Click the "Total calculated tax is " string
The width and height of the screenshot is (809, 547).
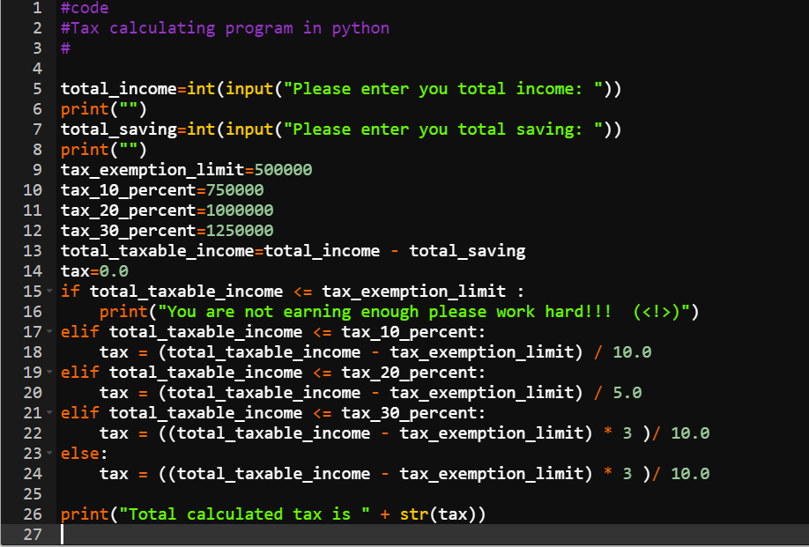click(245, 514)
